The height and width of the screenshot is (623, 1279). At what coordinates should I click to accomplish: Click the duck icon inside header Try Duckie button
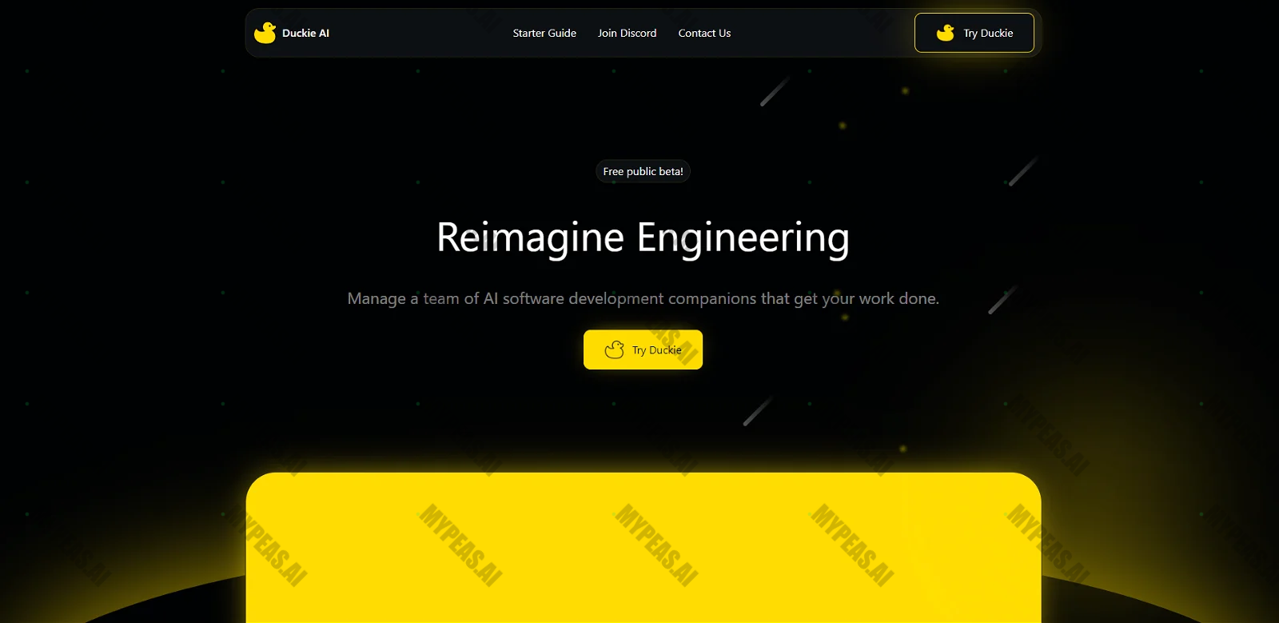[946, 33]
